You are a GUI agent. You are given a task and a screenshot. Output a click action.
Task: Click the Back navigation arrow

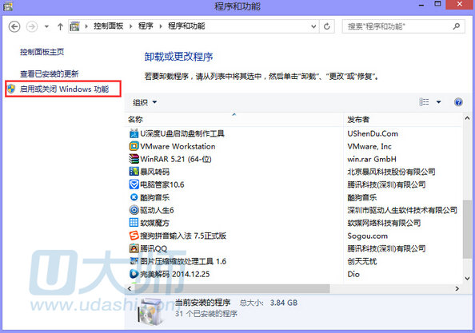click(x=14, y=26)
